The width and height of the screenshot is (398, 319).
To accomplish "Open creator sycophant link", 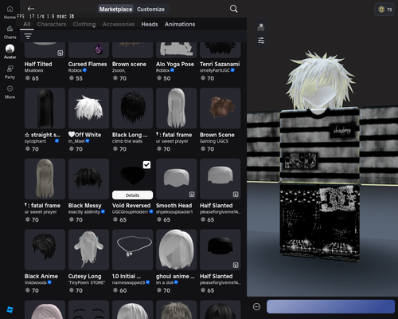I will pyautogui.click(x=35, y=141).
